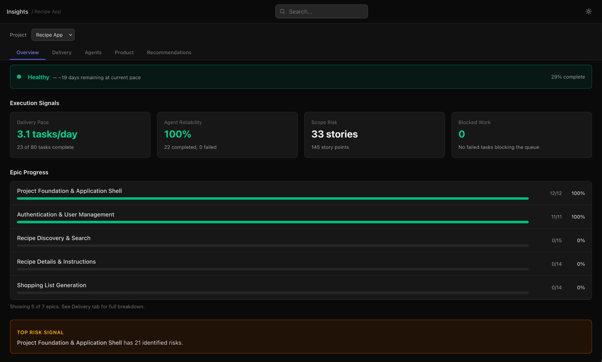The width and height of the screenshot is (602, 362).
Task: Switch to the Delivery tab
Action: [62, 53]
